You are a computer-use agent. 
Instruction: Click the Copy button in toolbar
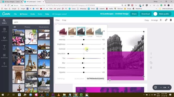click(147, 20)
